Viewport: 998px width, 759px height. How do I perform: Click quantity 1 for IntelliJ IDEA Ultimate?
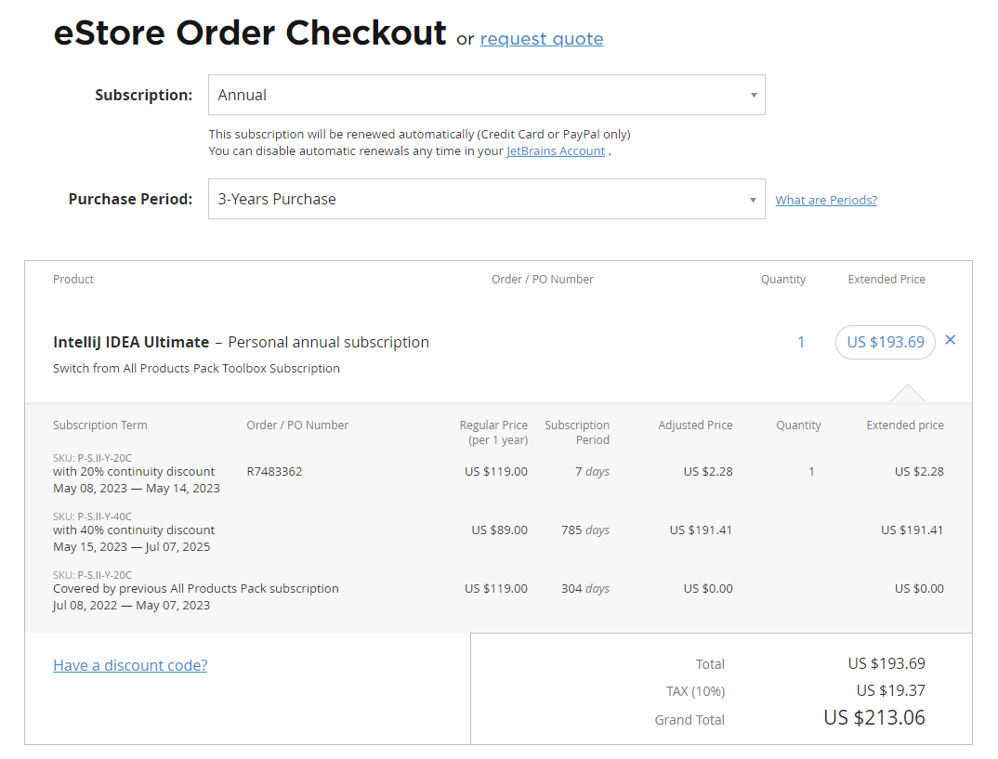coord(801,342)
